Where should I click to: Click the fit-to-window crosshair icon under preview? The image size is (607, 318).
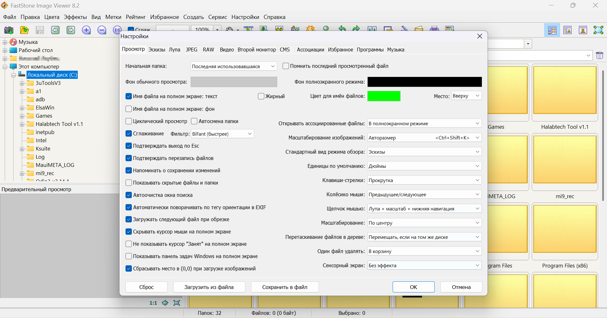click(165, 303)
